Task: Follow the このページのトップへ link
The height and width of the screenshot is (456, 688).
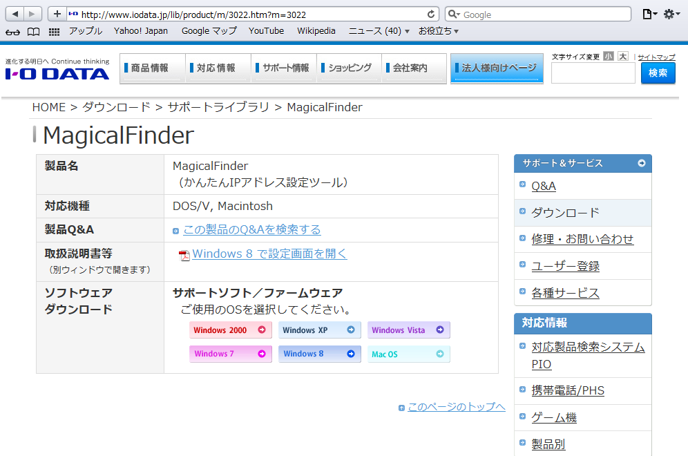Action: coord(457,407)
